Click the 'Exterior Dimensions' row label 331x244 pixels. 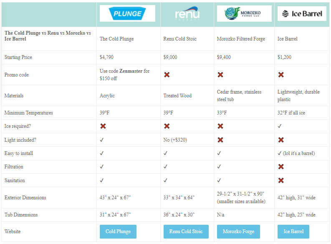tap(25, 198)
